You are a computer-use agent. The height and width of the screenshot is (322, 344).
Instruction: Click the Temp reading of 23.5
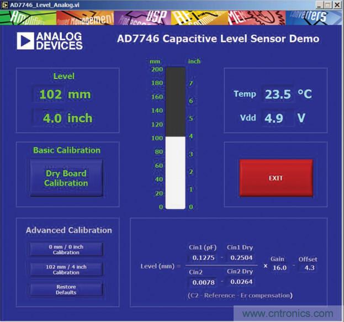(277, 94)
